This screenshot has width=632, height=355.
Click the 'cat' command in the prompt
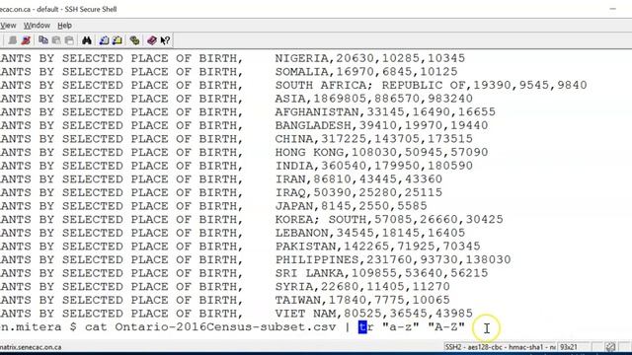pyautogui.click(x=96, y=326)
